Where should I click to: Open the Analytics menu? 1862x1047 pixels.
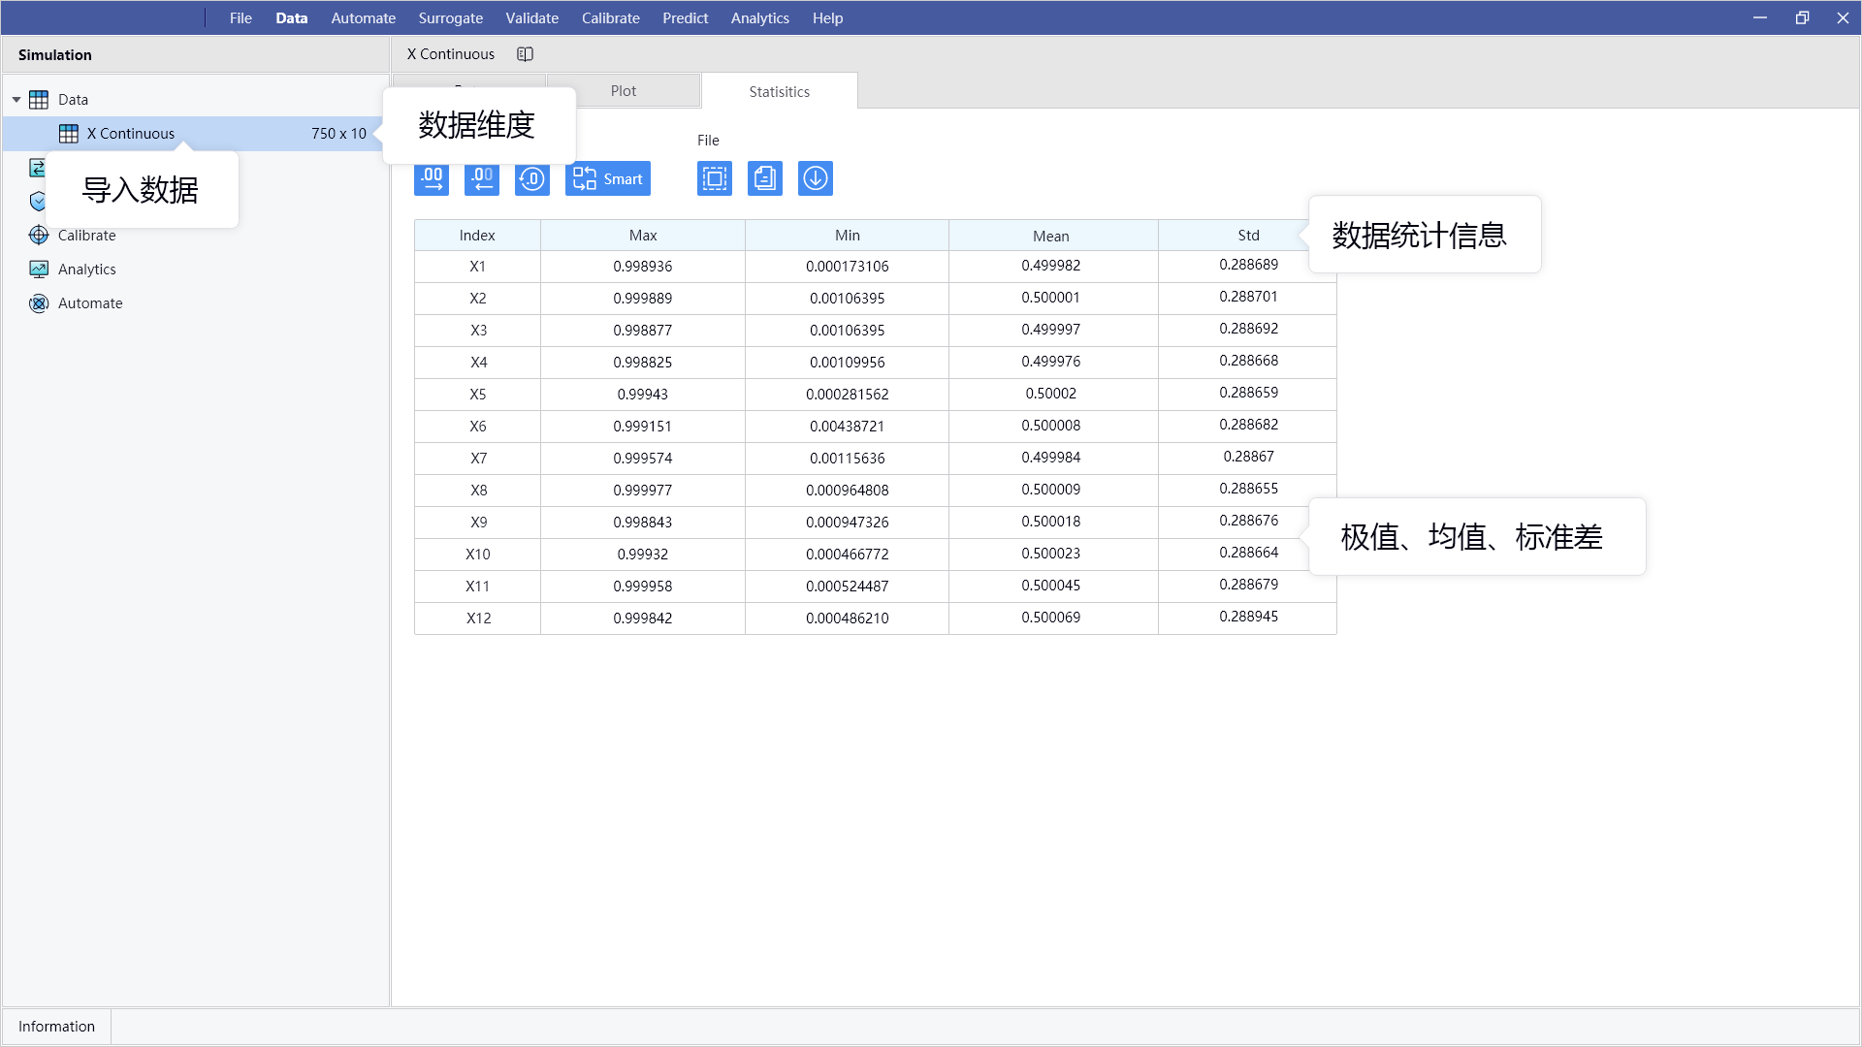[x=760, y=17]
